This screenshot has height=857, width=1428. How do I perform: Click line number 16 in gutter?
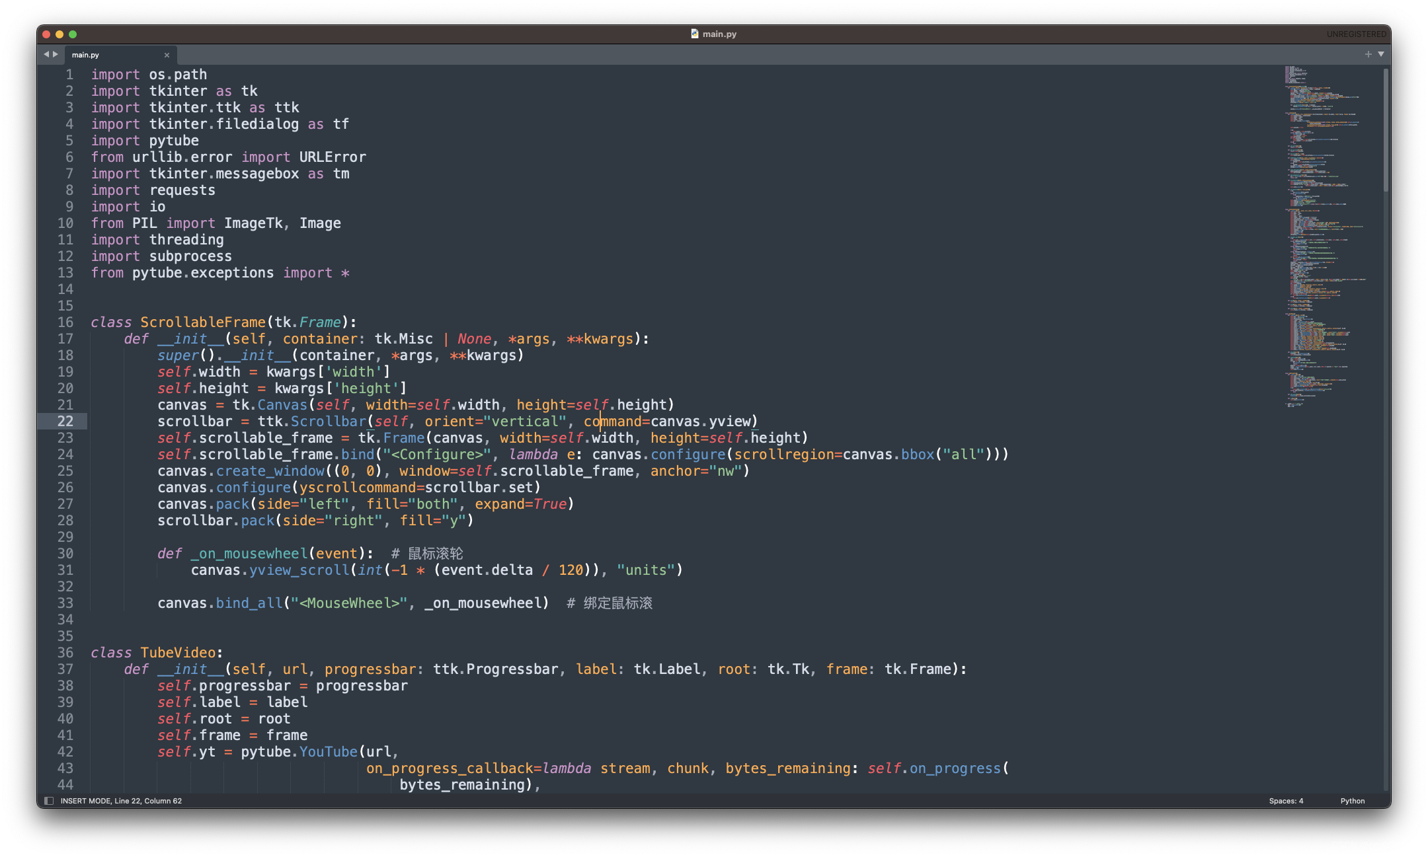pyautogui.click(x=65, y=322)
